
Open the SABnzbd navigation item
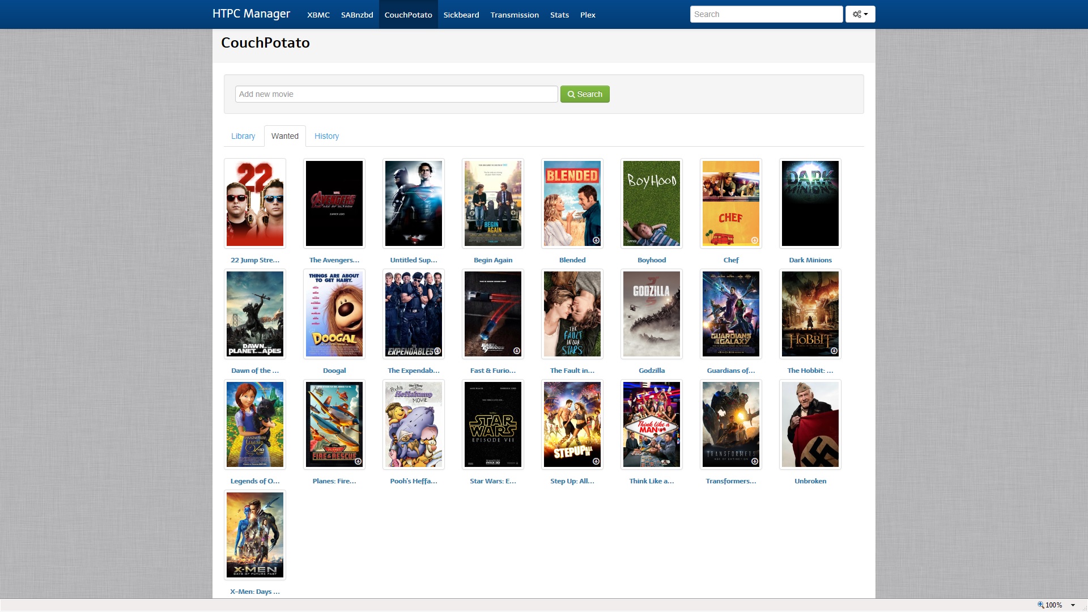click(357, 15)
